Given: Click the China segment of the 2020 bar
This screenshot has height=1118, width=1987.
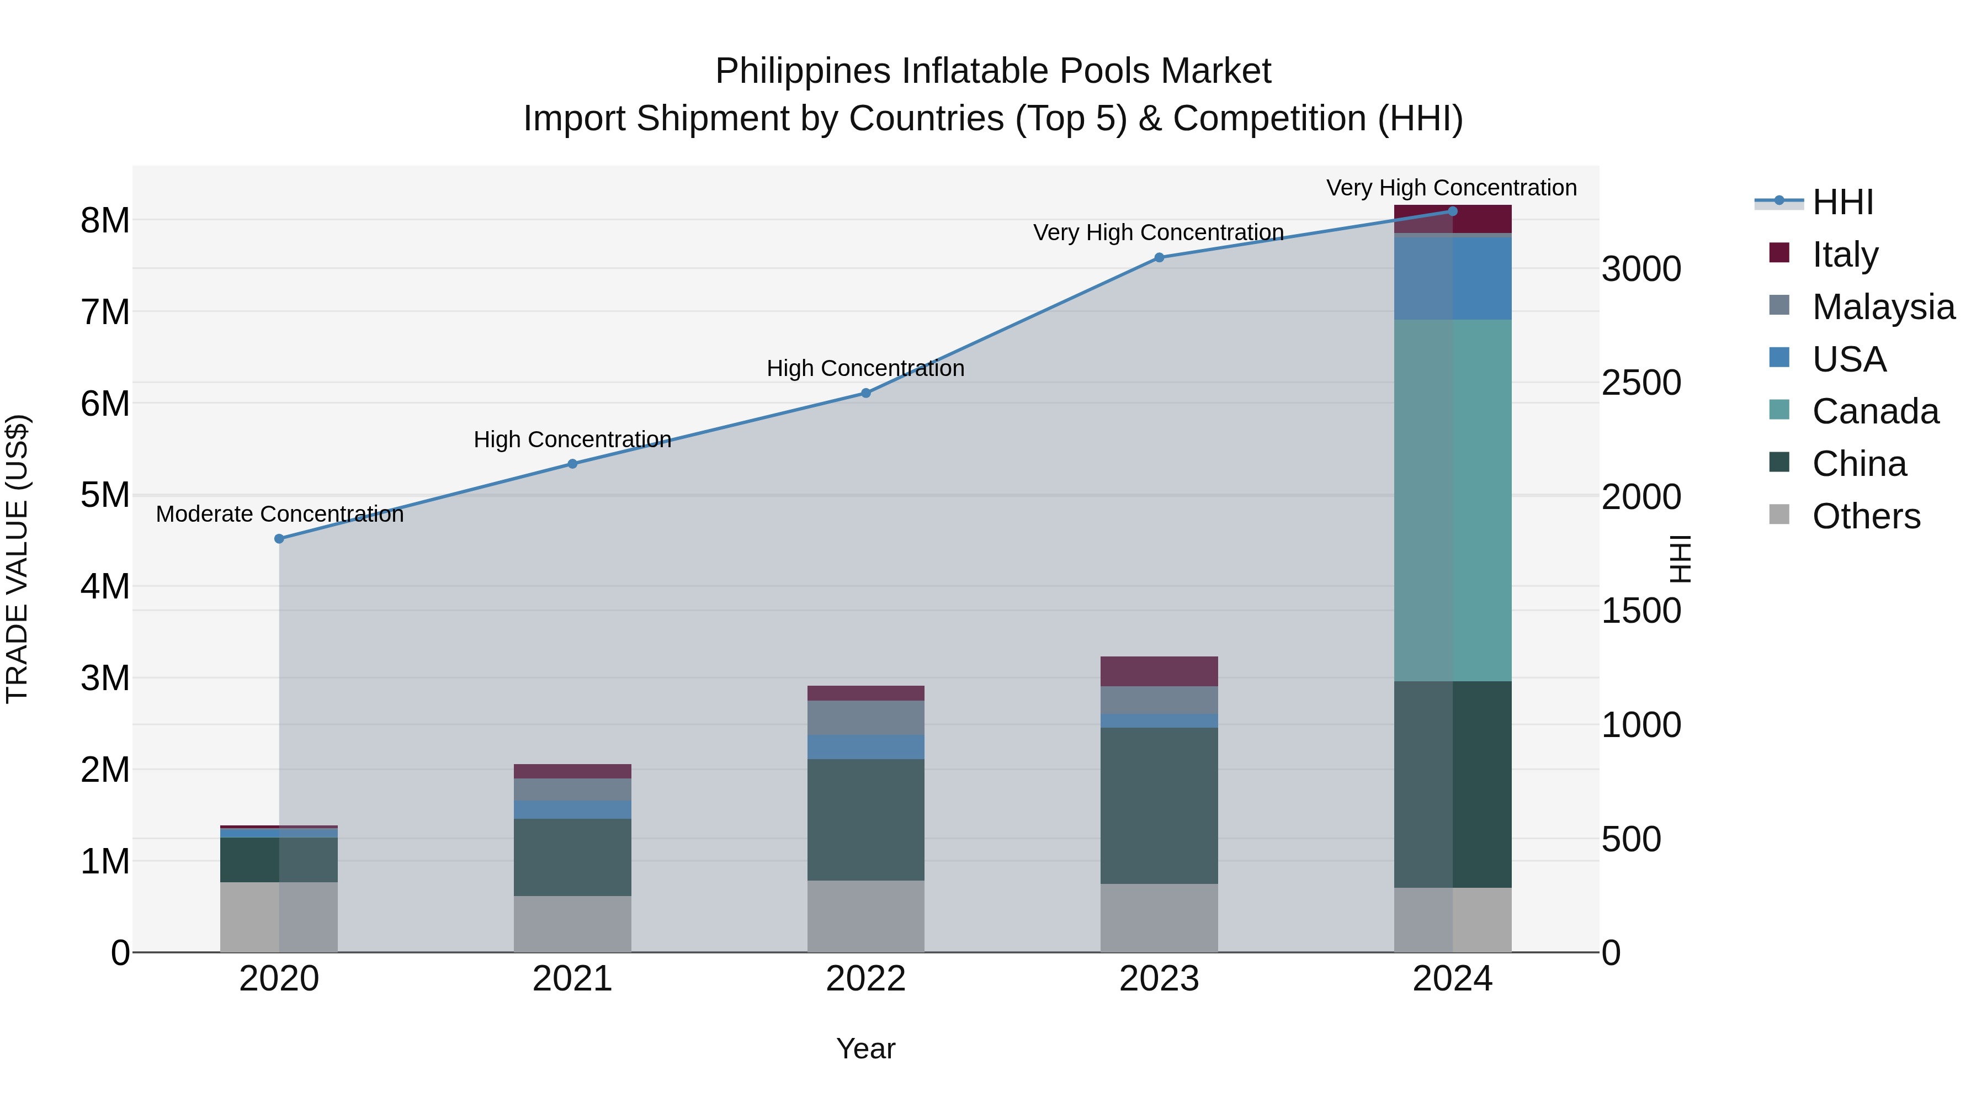Looking at the screenshot, I should (x=279, y=860).
